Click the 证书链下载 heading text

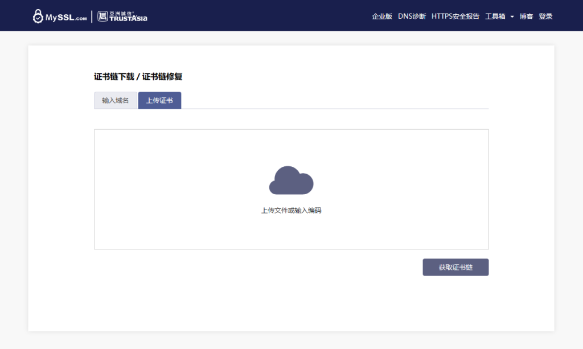[x=113, y=77]
